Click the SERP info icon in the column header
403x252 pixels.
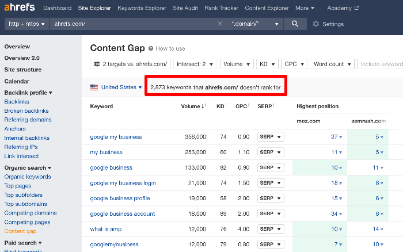(273, 106)
